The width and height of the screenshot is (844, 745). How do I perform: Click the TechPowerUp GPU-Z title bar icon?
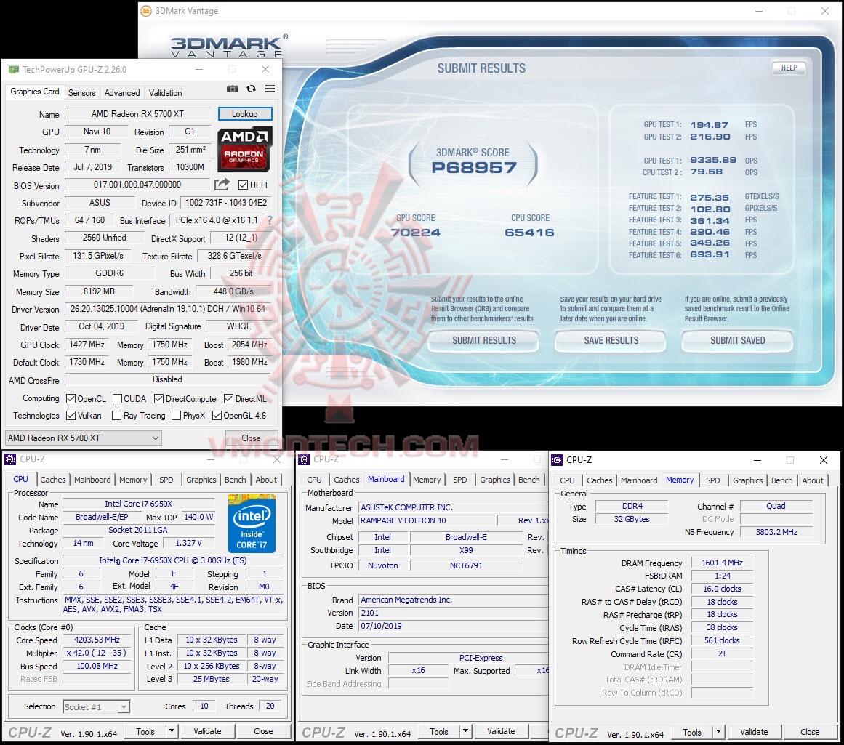click(x=14, y=70)
